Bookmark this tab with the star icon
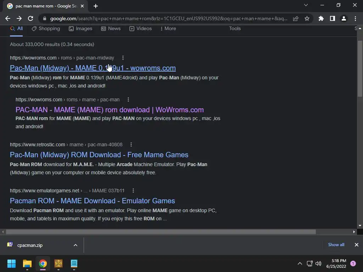363x272 pixels. (x=307, y=18)
